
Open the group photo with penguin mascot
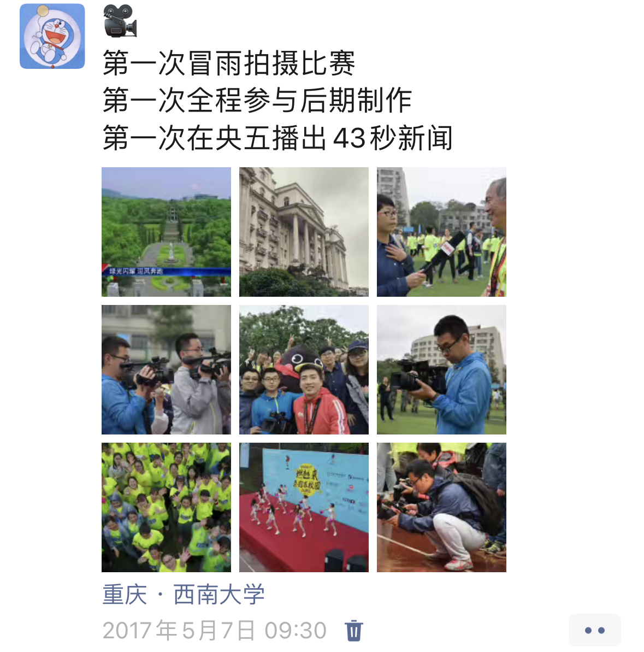[x=304, y=369]
